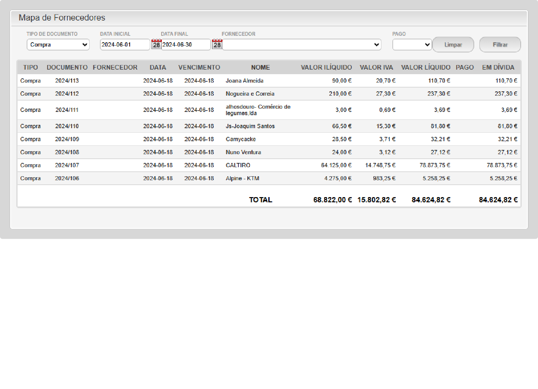Open the Nogueira e Correia purchase row
538x389 pixels.
[250, 94]
